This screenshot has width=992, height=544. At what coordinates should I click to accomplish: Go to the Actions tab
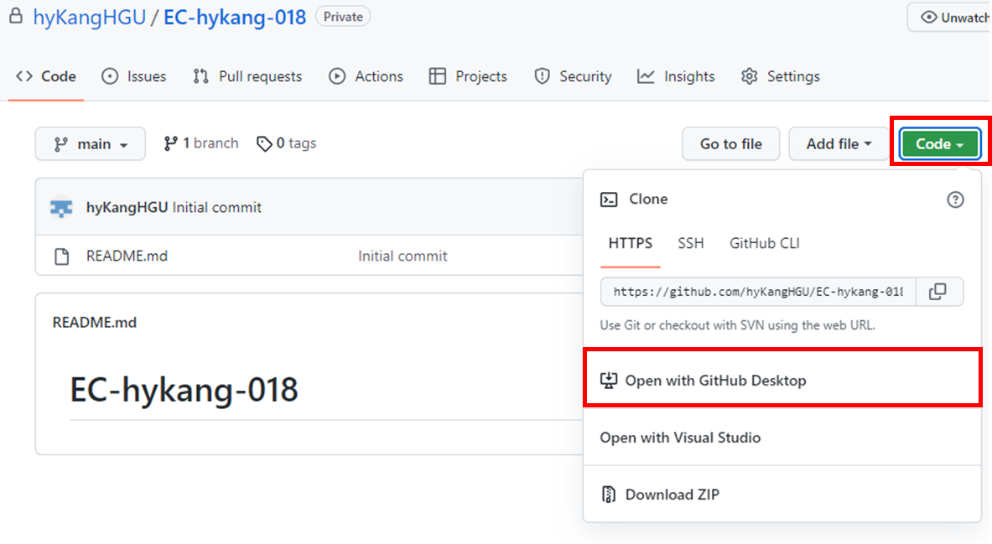click(x=366, y=76)
